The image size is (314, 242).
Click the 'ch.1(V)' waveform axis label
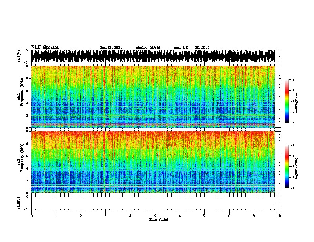tap(19, 56)
